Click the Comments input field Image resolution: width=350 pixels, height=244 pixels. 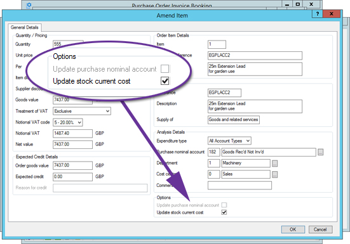click(239, 185)
